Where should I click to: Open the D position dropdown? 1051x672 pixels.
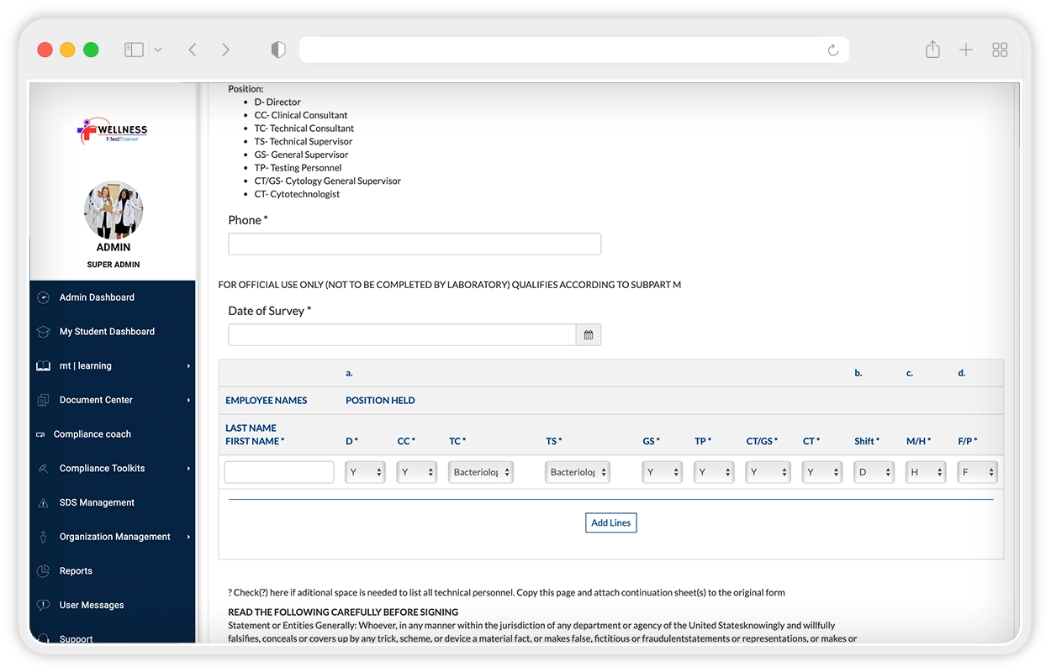click(365, 472)
